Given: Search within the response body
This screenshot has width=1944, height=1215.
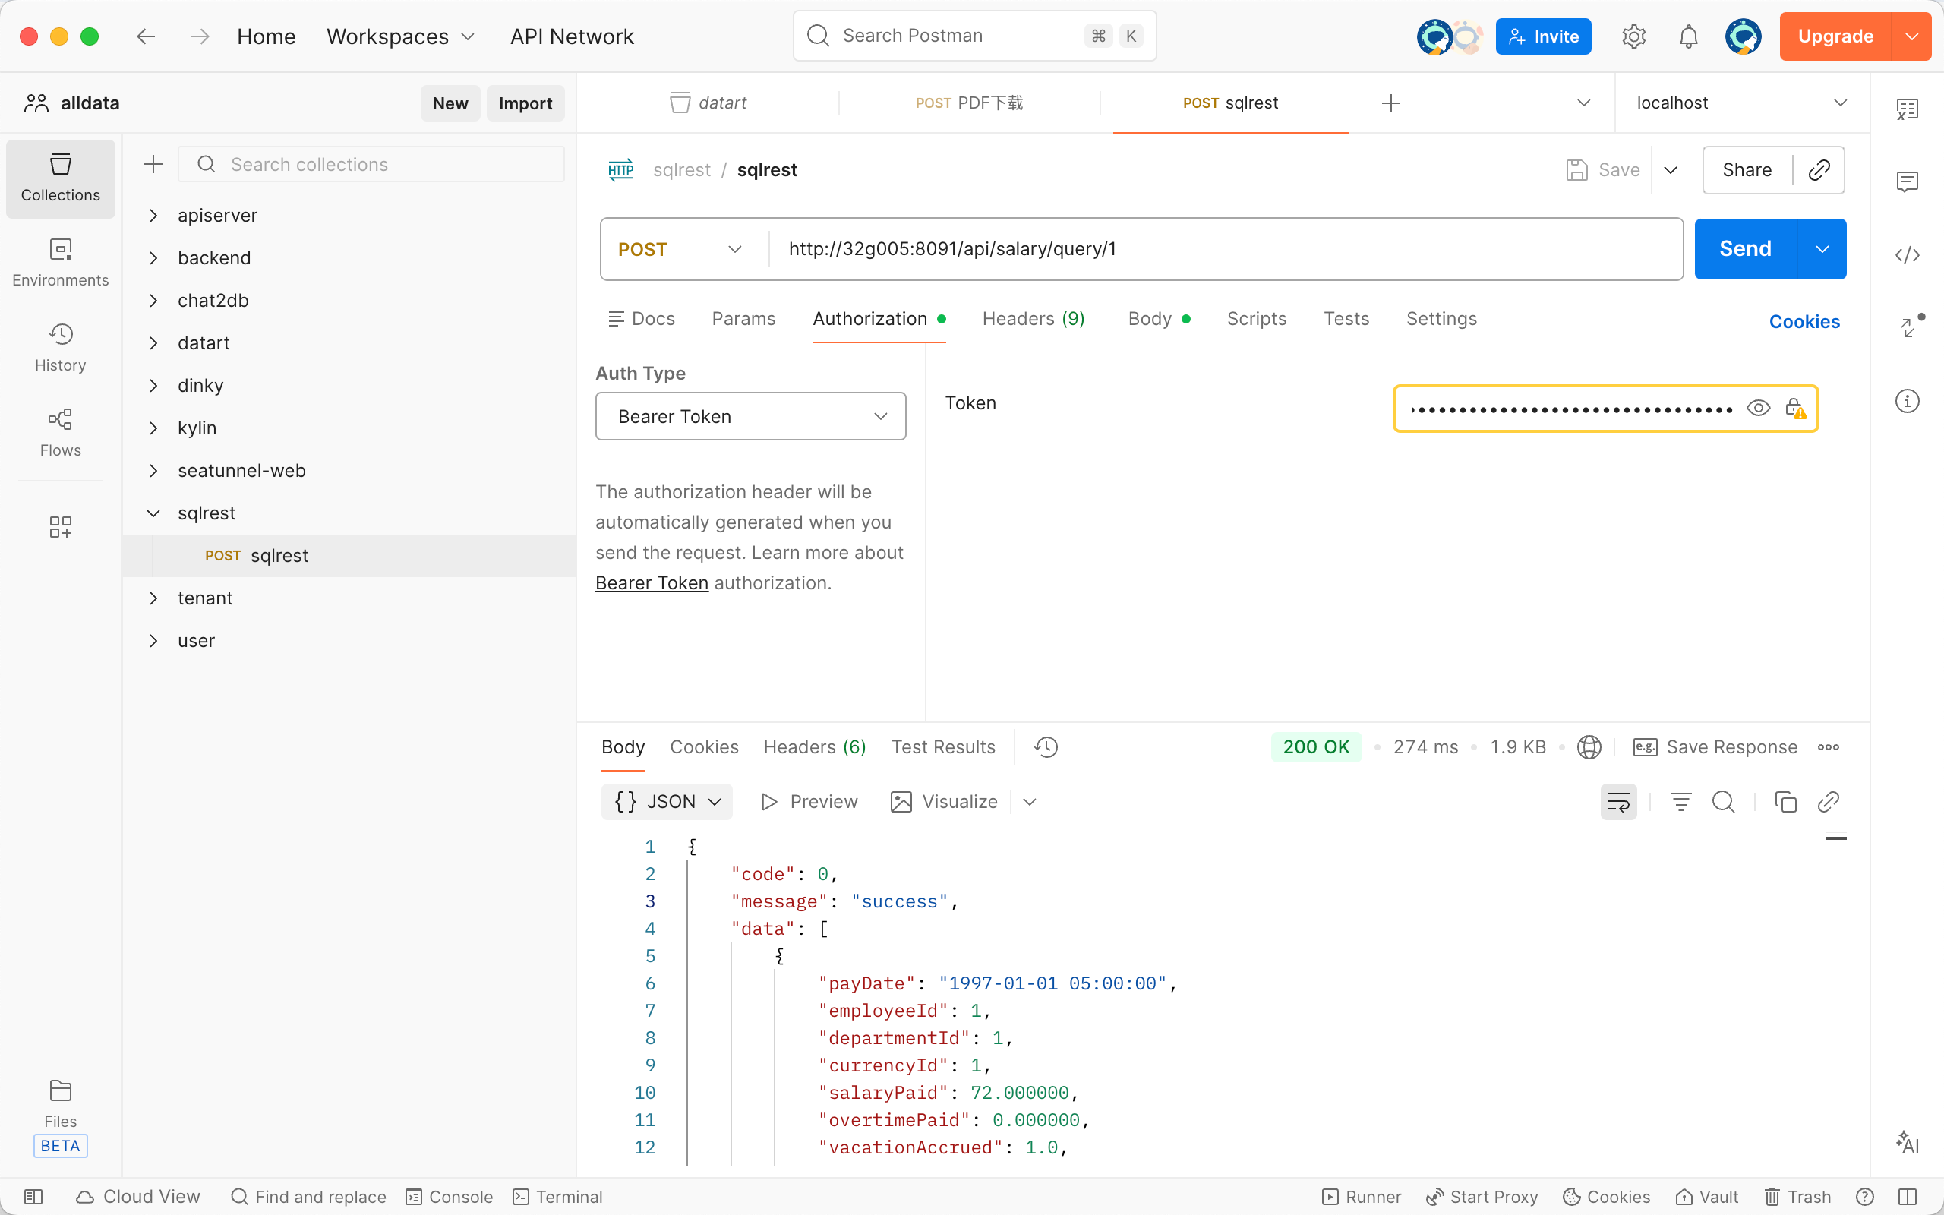Looking at the screenshot, I should [1723, 801].
